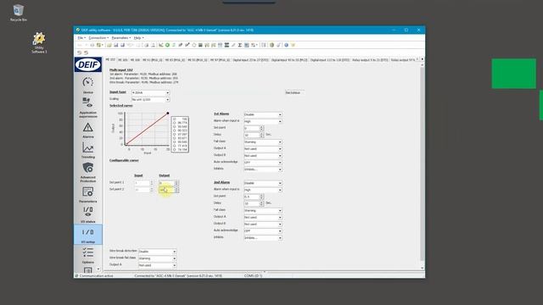The image size is (543, 305).
Task: Open the Device page in sidebar
Action: (88, 85)
